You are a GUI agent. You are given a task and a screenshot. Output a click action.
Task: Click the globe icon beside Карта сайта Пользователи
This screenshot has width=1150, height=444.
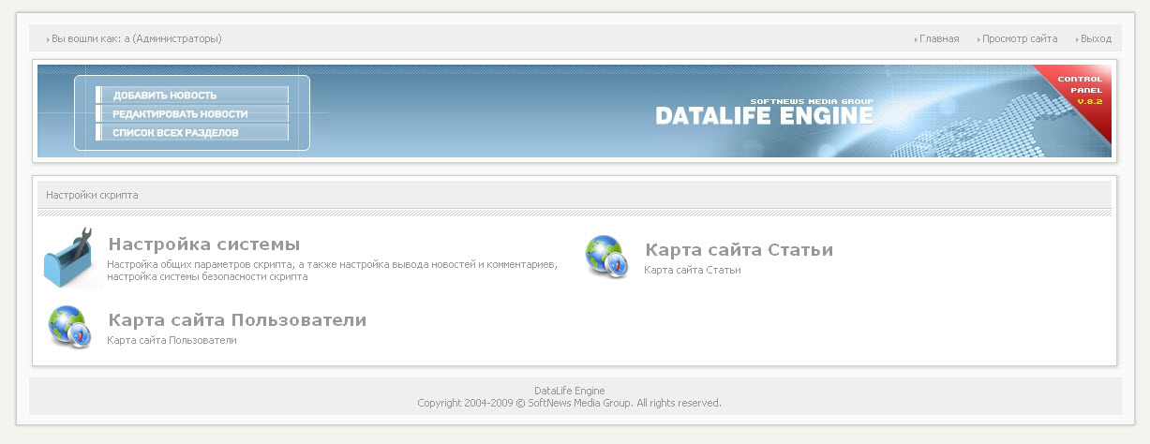click(69, 326)
